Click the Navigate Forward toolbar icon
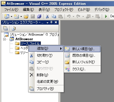This screenshot has height=102, width=114. pyautogui.click(x=98, y=16)
